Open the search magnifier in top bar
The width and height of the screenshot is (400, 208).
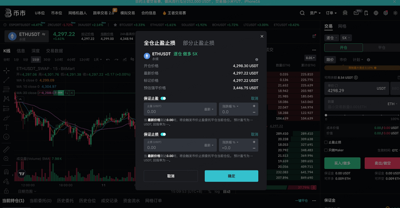302,13
